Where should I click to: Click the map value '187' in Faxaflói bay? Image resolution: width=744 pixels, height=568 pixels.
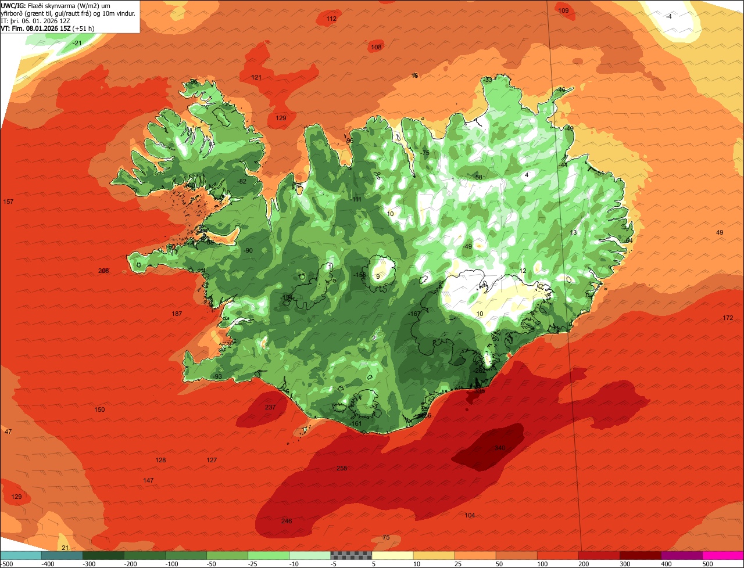[x=177, y=314]
